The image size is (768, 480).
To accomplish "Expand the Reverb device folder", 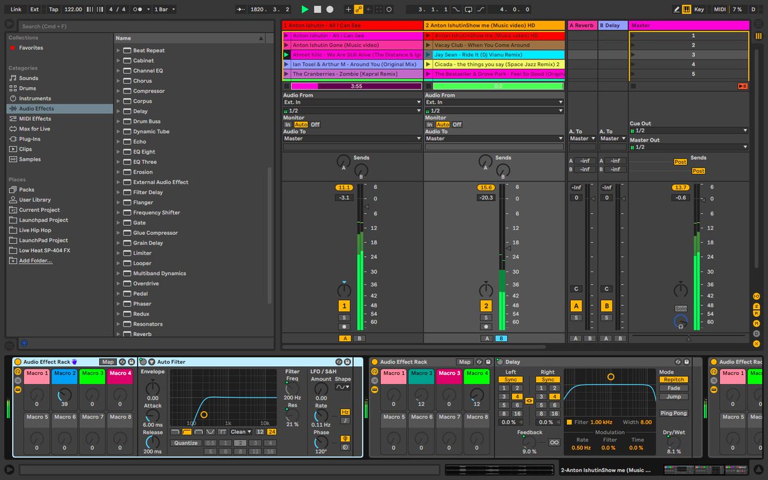I will tap(118, 334).
